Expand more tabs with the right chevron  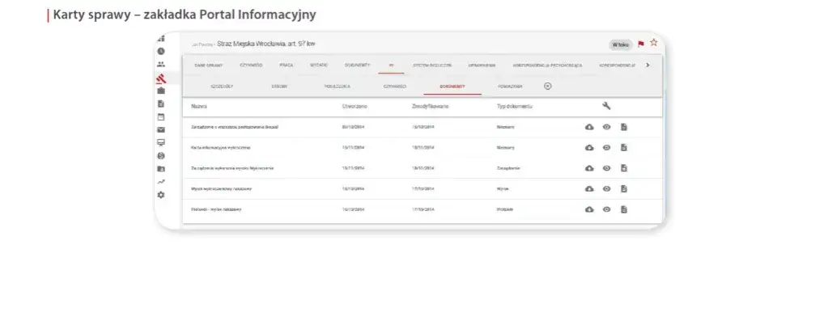point(648,65)
